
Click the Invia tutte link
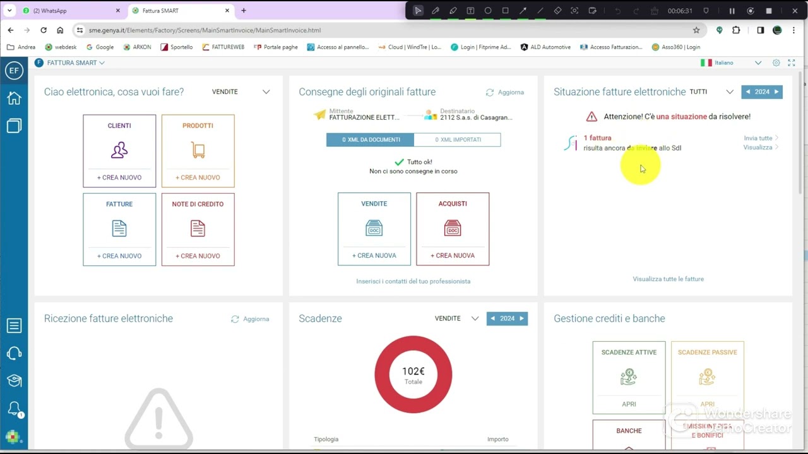point(761,138)
